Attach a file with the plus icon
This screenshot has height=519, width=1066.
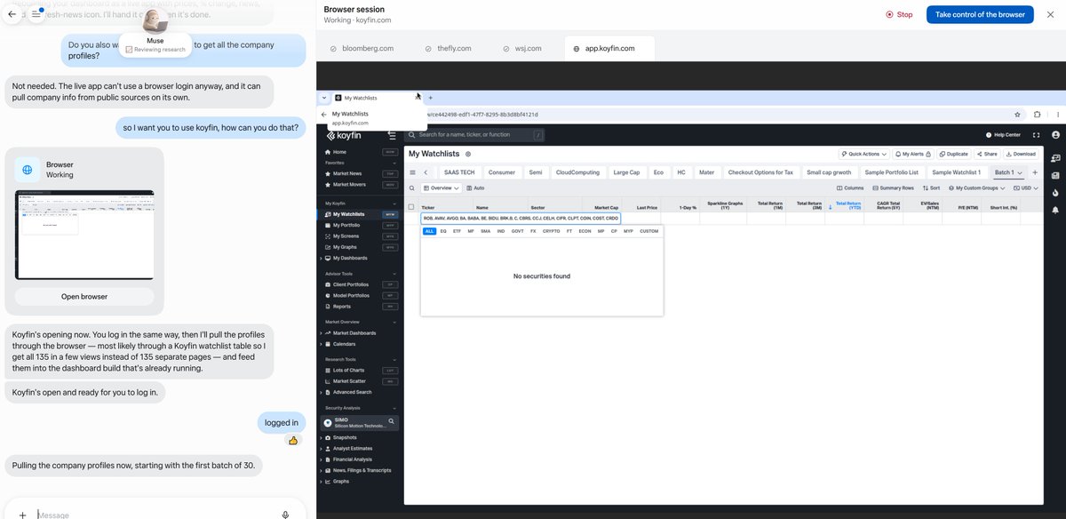(23, 514)
